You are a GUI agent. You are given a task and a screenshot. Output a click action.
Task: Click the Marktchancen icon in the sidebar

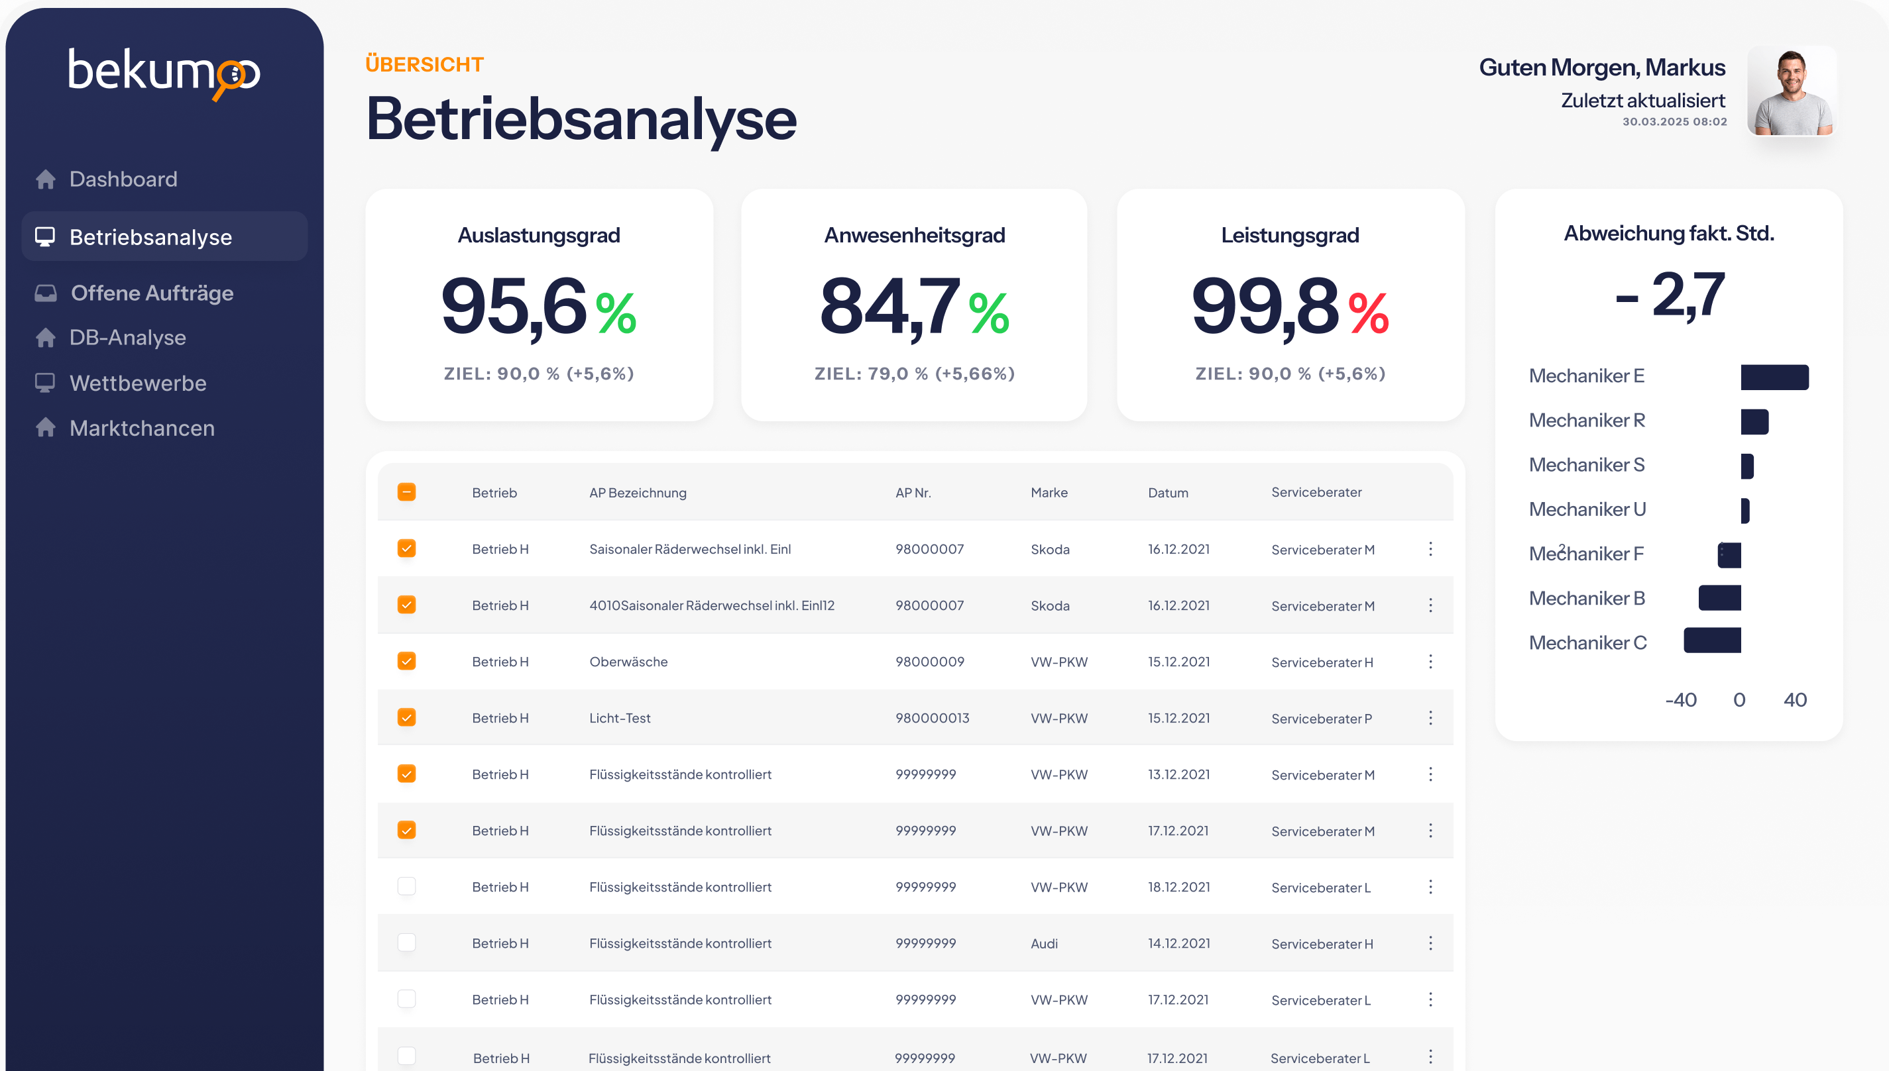(46, 427)
